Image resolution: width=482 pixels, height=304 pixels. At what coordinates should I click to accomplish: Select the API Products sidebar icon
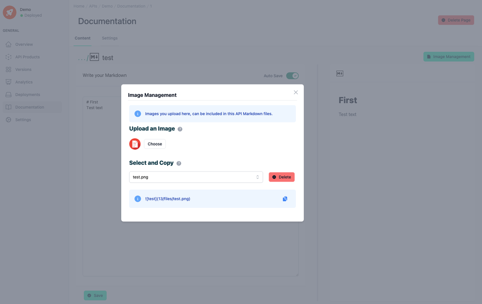(8, 56)
